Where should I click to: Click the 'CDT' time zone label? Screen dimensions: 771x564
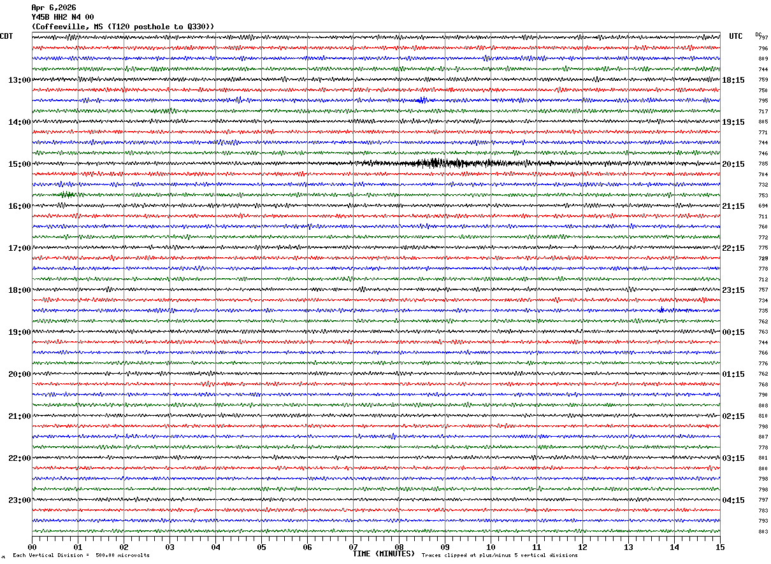point(6,36)
